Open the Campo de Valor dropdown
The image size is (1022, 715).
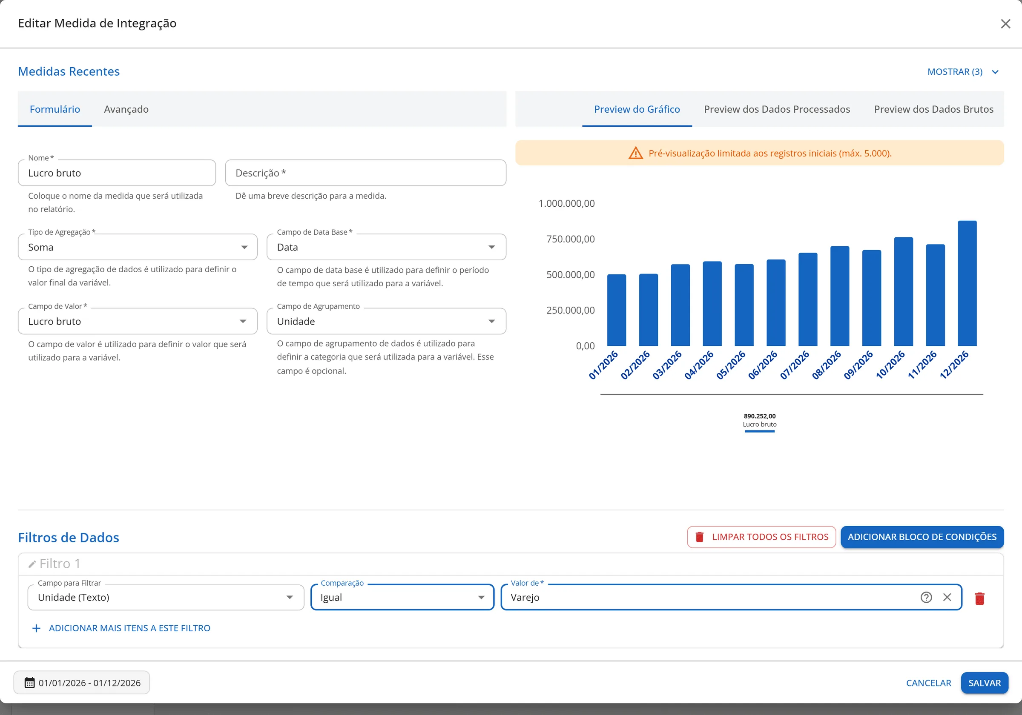pos(138,321)
